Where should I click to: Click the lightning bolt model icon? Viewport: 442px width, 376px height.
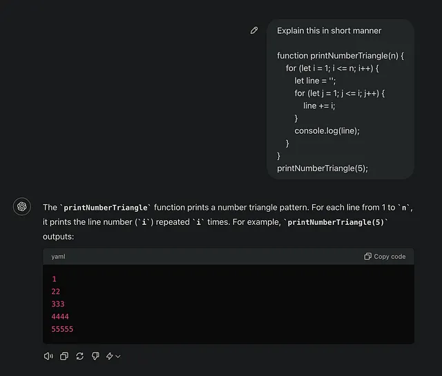point(109,356)
